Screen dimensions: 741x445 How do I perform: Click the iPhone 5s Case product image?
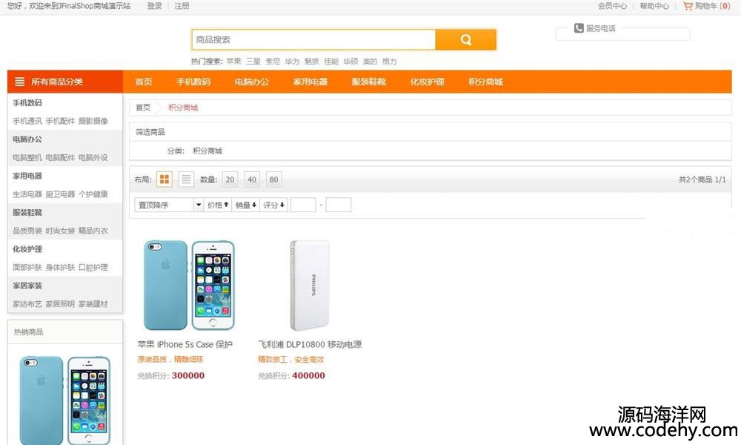point(189,285)
